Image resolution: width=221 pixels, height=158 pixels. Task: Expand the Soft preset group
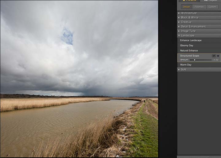(x=199, y=69)
